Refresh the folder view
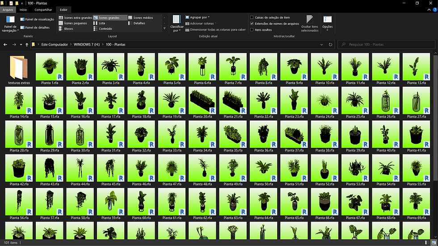 click(x=330, y=45)
